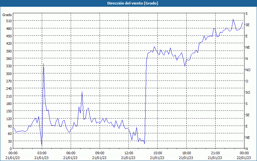Select the 480 y-axis tick label
257x161 pixels.
pyautogui.click(x=9, y=29)
